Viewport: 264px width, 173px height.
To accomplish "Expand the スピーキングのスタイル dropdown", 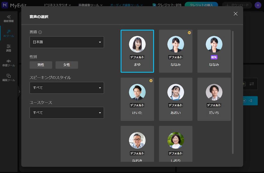I will click(x=67, y=88).
